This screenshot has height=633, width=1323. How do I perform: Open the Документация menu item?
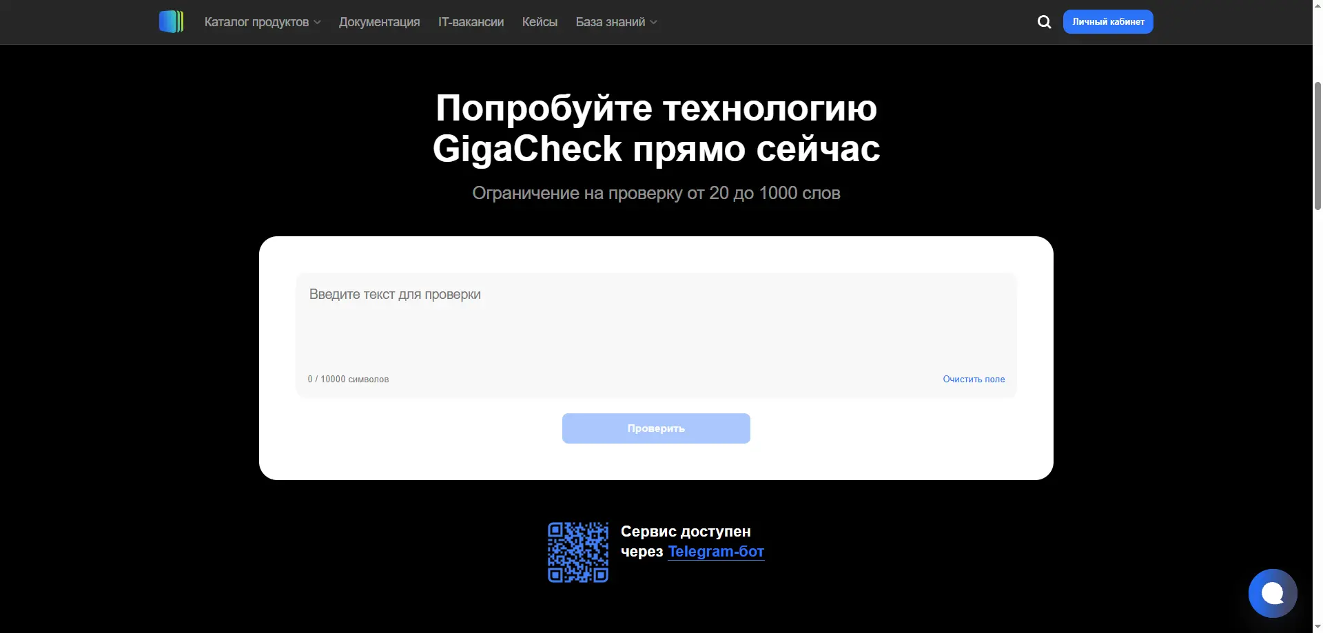(379, 22)
